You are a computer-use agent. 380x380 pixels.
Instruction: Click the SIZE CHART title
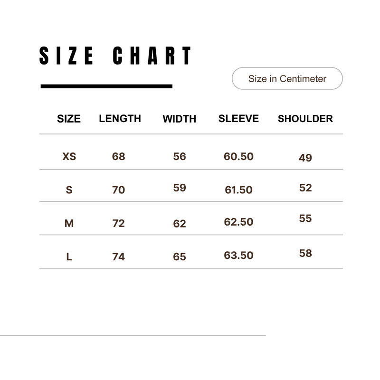click(x=115, y=56)
